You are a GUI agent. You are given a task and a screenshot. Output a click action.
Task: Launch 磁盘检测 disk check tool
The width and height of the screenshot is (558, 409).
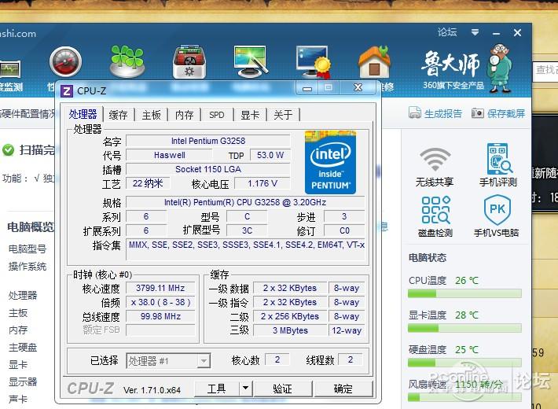point(435,216)
